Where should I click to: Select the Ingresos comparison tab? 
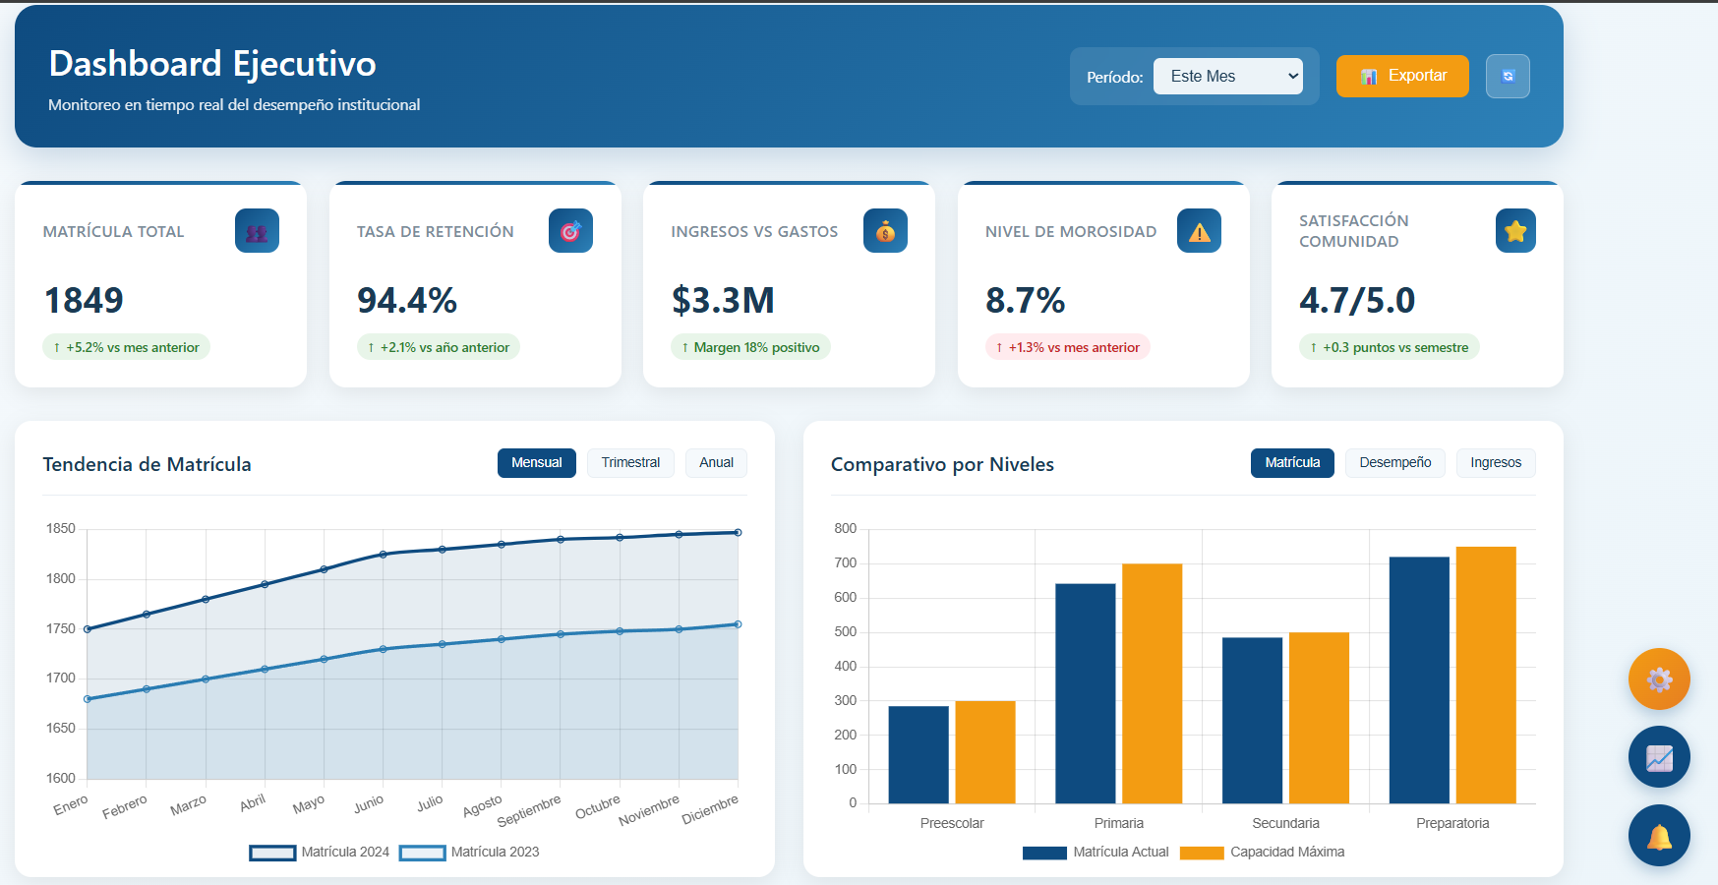tap(1496, 463)
